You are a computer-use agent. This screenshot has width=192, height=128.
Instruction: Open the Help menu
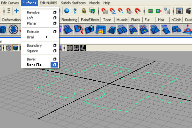point(107,3)
